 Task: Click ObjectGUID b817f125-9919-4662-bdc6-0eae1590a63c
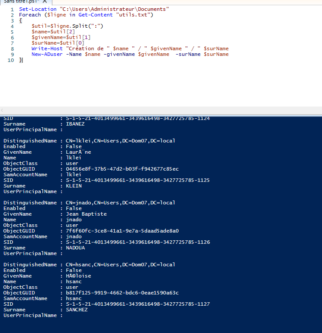(x=122, y=293)
